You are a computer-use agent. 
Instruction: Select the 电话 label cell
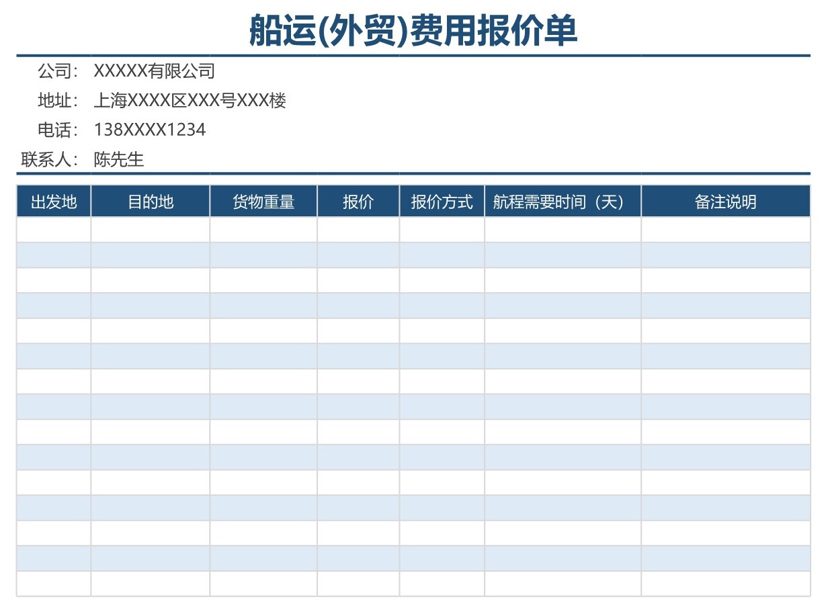click(58, 130)
